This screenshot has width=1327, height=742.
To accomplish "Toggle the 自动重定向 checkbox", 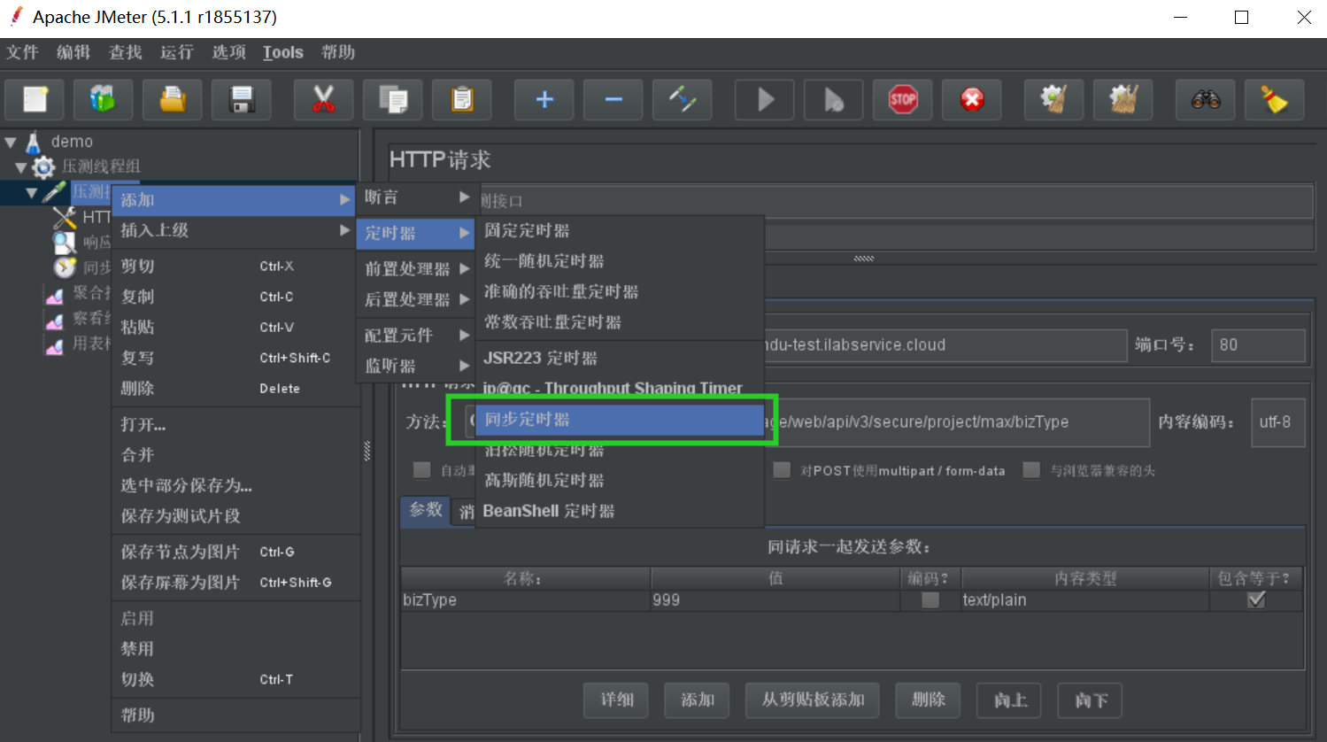I will 422,470.
